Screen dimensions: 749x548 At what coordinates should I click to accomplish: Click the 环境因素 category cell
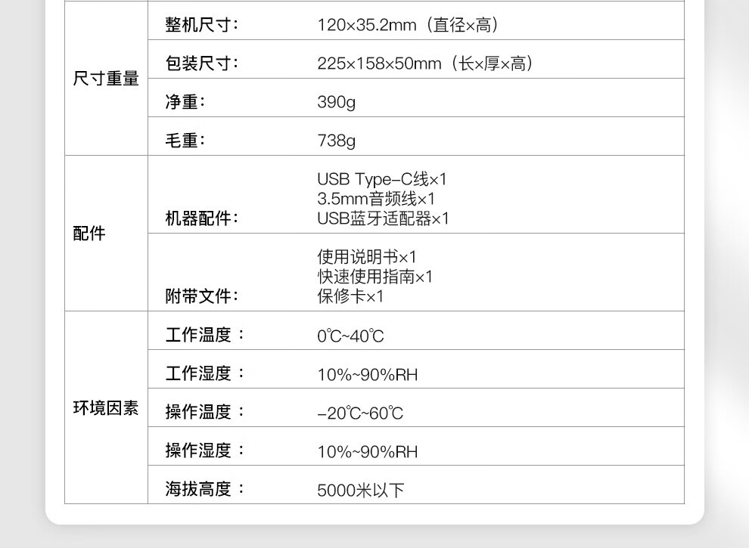tap(106, 408)
